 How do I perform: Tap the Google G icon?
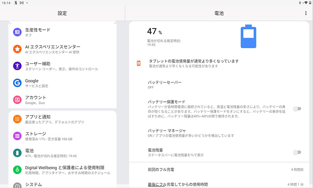tap(17, 83)
